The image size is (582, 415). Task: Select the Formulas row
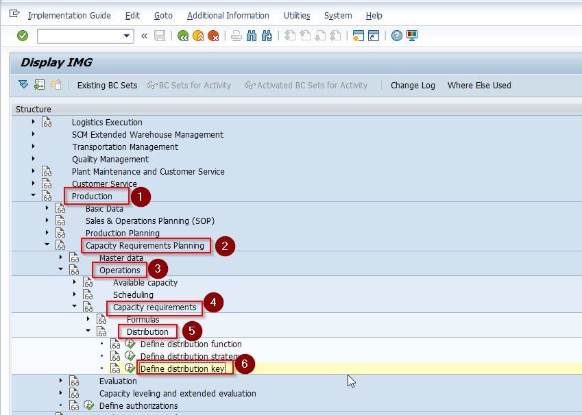pos(143,320)
